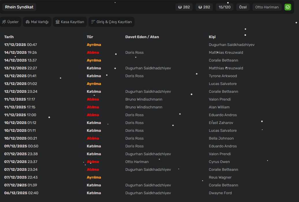Click Atılma in the 07/12/2025 23:24 row
Image resolution: width=299 pixels, height=202 pixels.
93,170
